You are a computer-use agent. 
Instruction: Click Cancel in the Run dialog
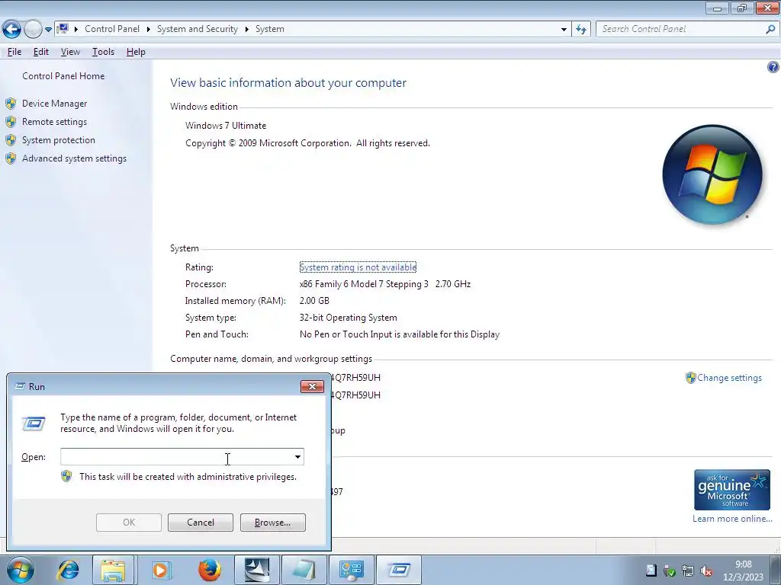click(x=201, y=523)
